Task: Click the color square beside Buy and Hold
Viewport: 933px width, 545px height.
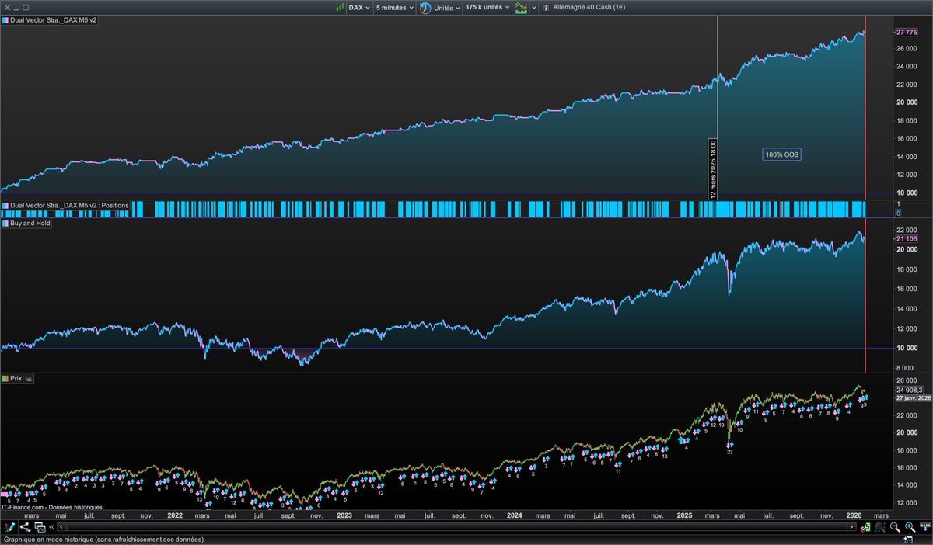Action: [x=5, y=223]
